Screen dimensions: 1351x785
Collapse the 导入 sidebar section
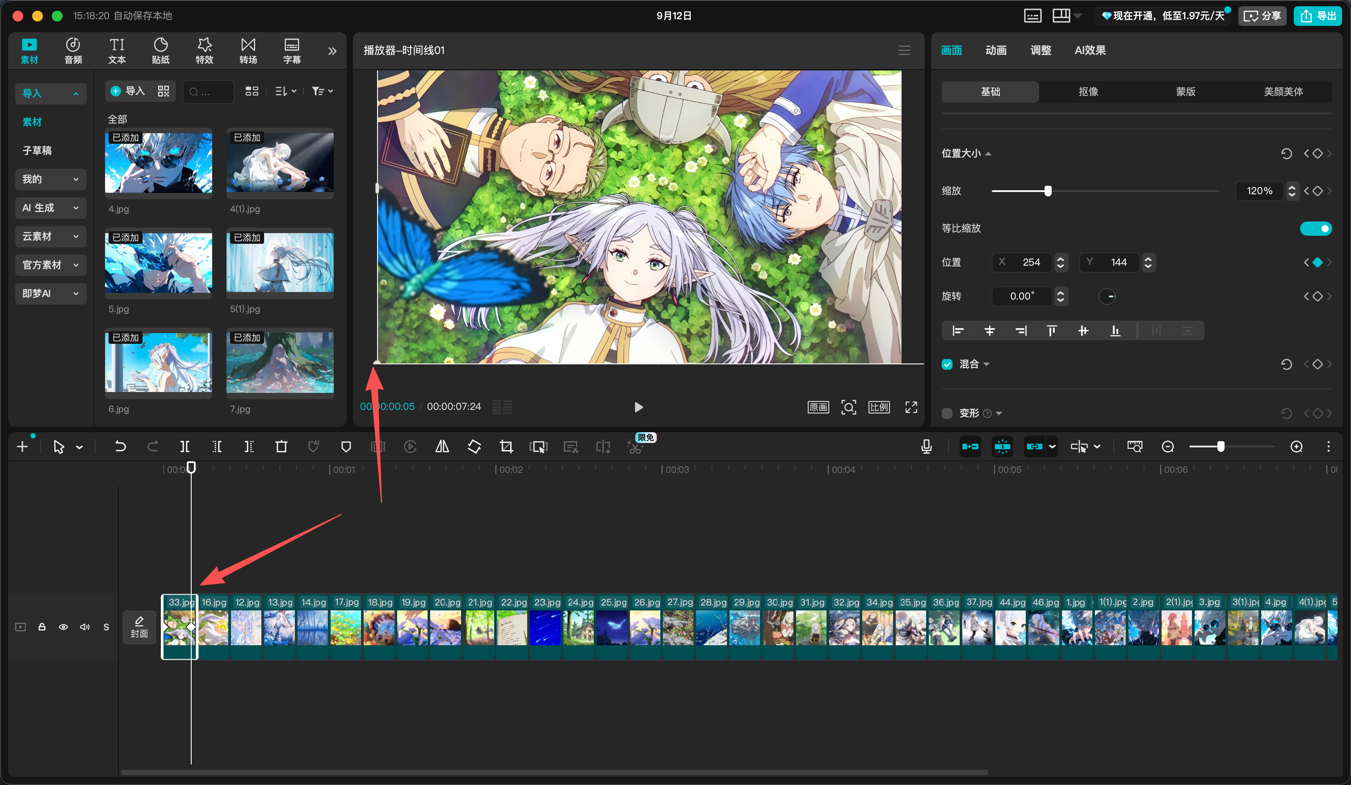[51, 94]
